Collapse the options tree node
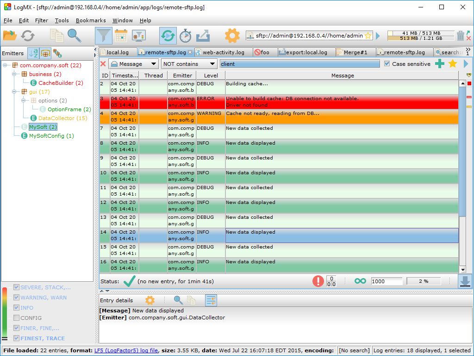Viewport: 474px width, 356px height. tap(23, 100)
